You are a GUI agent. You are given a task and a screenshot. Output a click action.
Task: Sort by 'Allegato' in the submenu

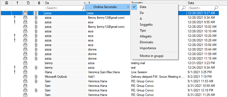point(154,36)
